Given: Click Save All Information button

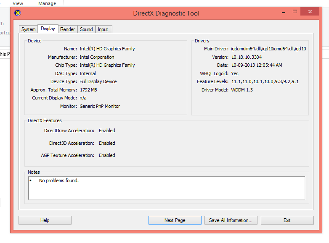Looking at the screenshot, I should [x=231, y=220].
